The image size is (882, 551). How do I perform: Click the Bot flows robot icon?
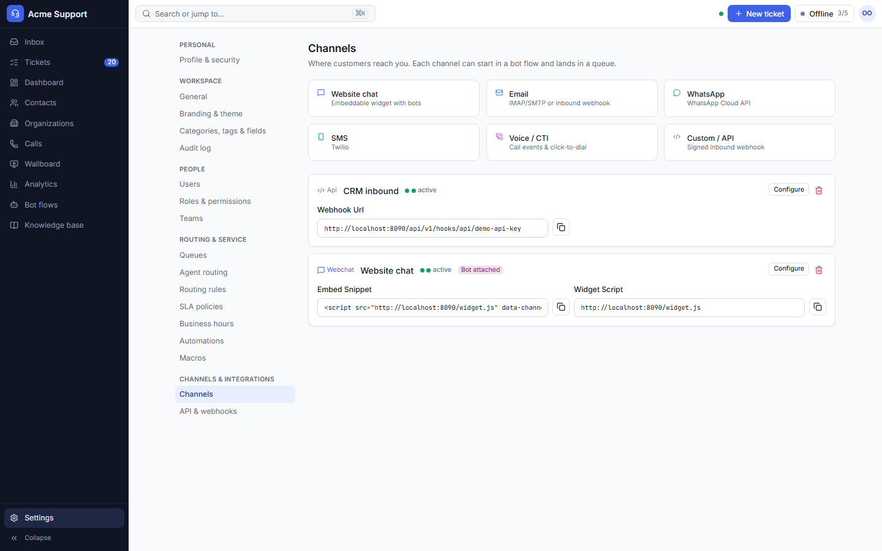[14, 205]
